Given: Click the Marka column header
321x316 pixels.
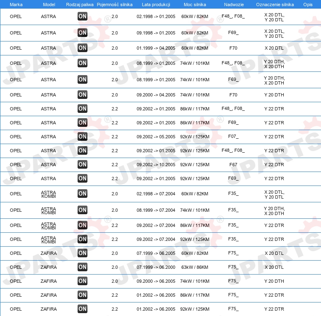Looking at the screenshot, I should point(16,5).
